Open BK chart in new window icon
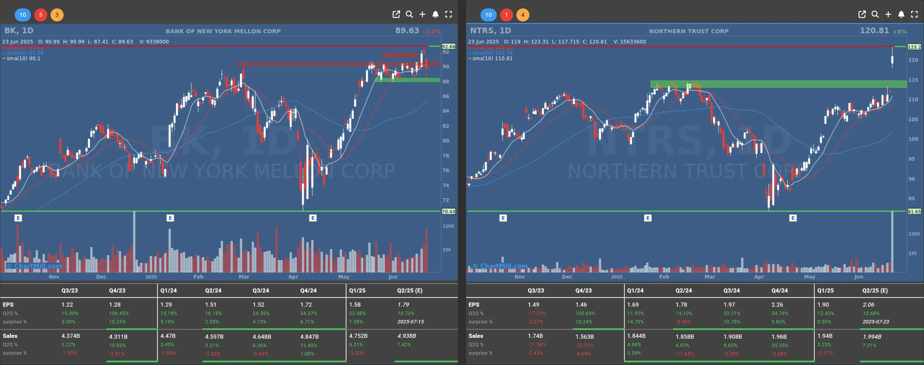Viewport: 924px width, 365px height. (x=396, y=14)
